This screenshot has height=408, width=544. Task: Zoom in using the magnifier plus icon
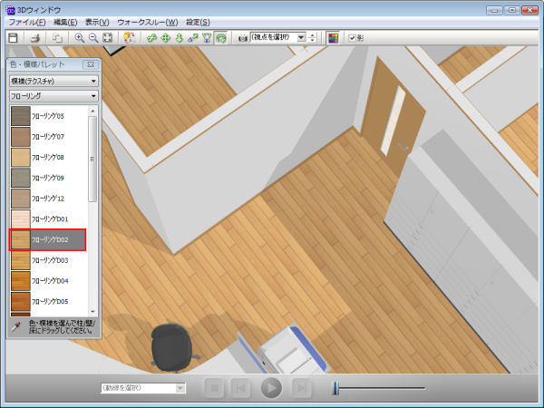(x=80, y=38)
